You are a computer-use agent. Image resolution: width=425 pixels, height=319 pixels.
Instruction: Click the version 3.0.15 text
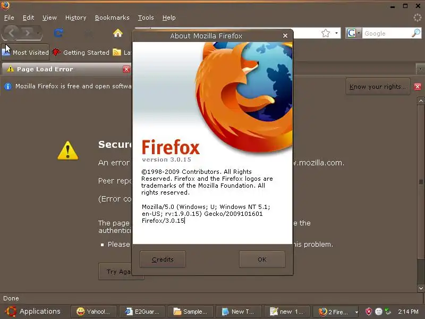click(166, 159)
